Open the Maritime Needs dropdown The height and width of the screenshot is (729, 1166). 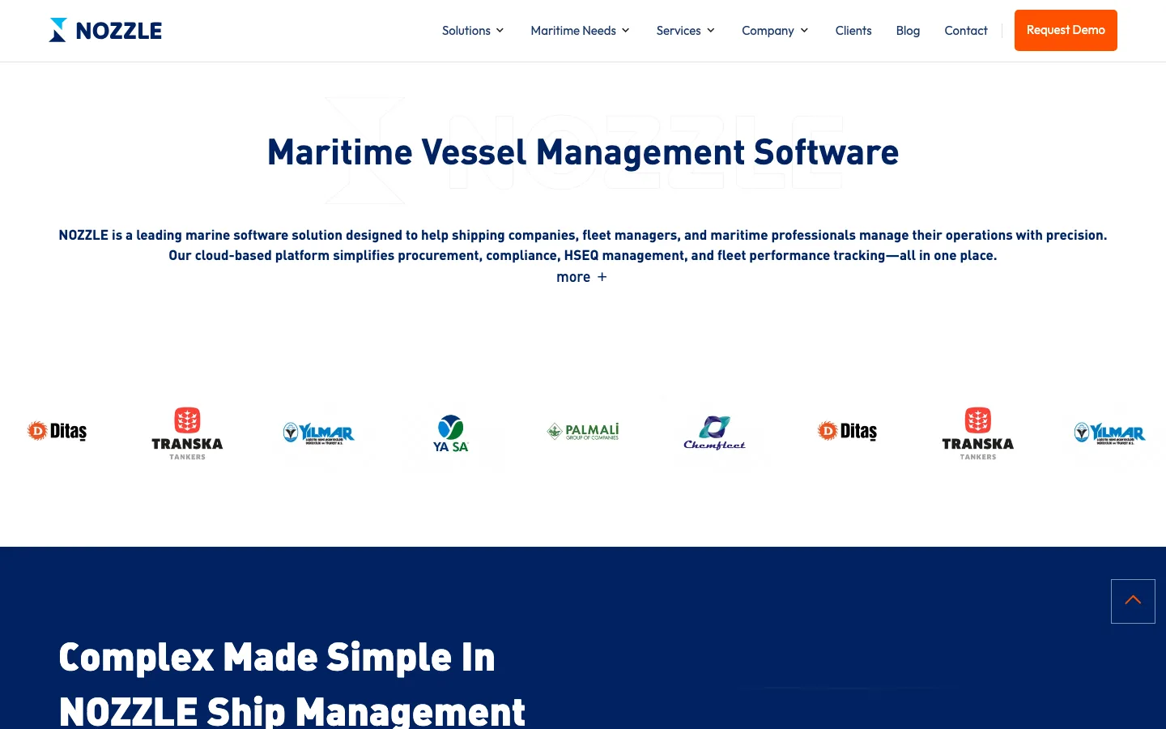pyautogui.click(x=580, y=31)
